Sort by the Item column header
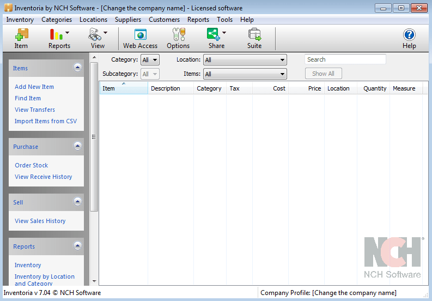The image size is (432, 301). (124, 88)
